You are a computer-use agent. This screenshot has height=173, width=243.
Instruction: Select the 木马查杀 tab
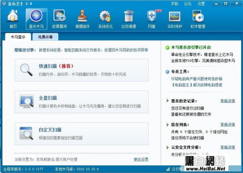[18, 37]
